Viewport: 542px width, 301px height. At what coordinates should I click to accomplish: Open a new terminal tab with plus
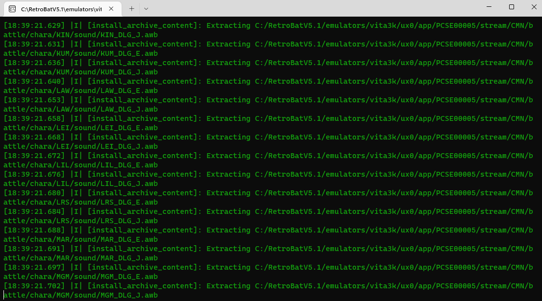[131, 8]
